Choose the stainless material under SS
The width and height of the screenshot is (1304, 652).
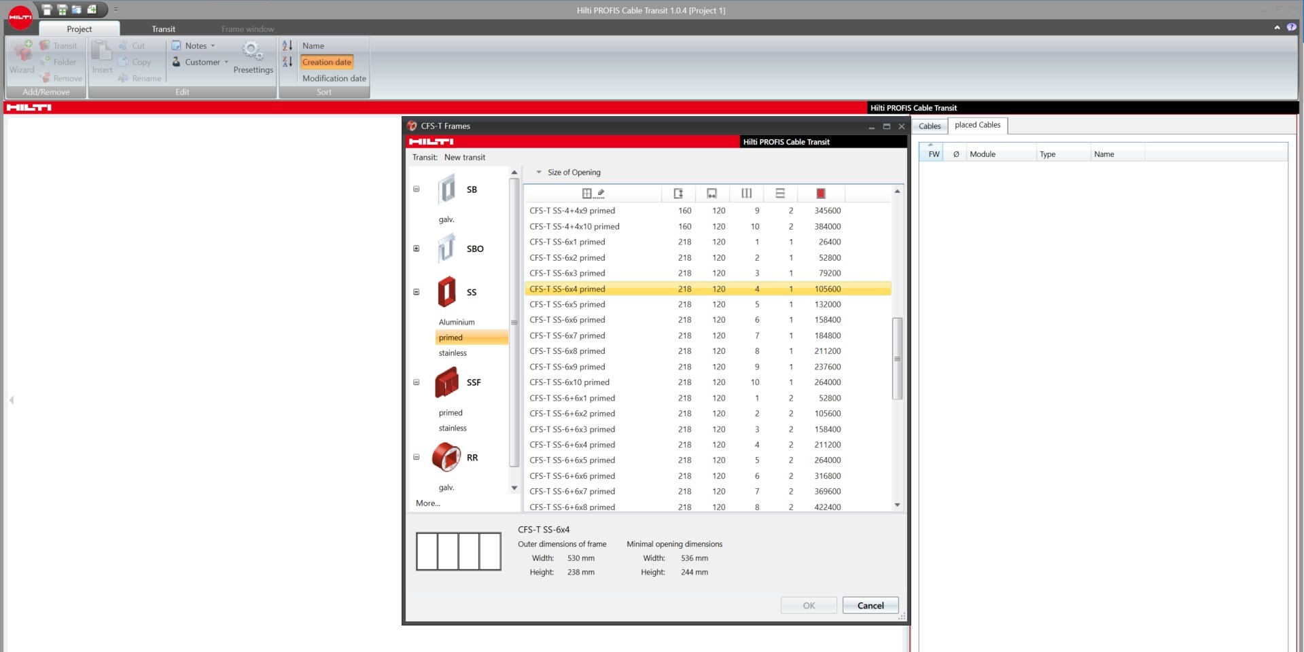(x=453, y=353)
